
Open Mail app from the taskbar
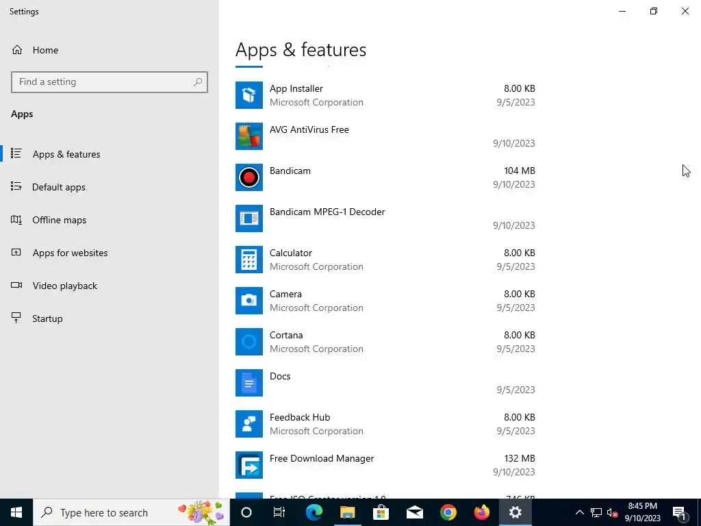[414, 512]
